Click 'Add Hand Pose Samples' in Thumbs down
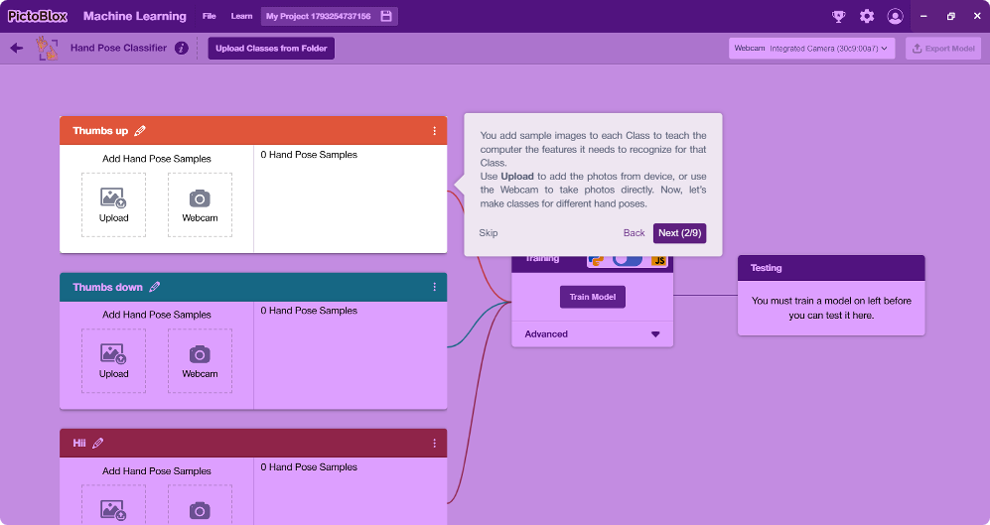The height and width of the screenshot is (525, 990). 157,315
